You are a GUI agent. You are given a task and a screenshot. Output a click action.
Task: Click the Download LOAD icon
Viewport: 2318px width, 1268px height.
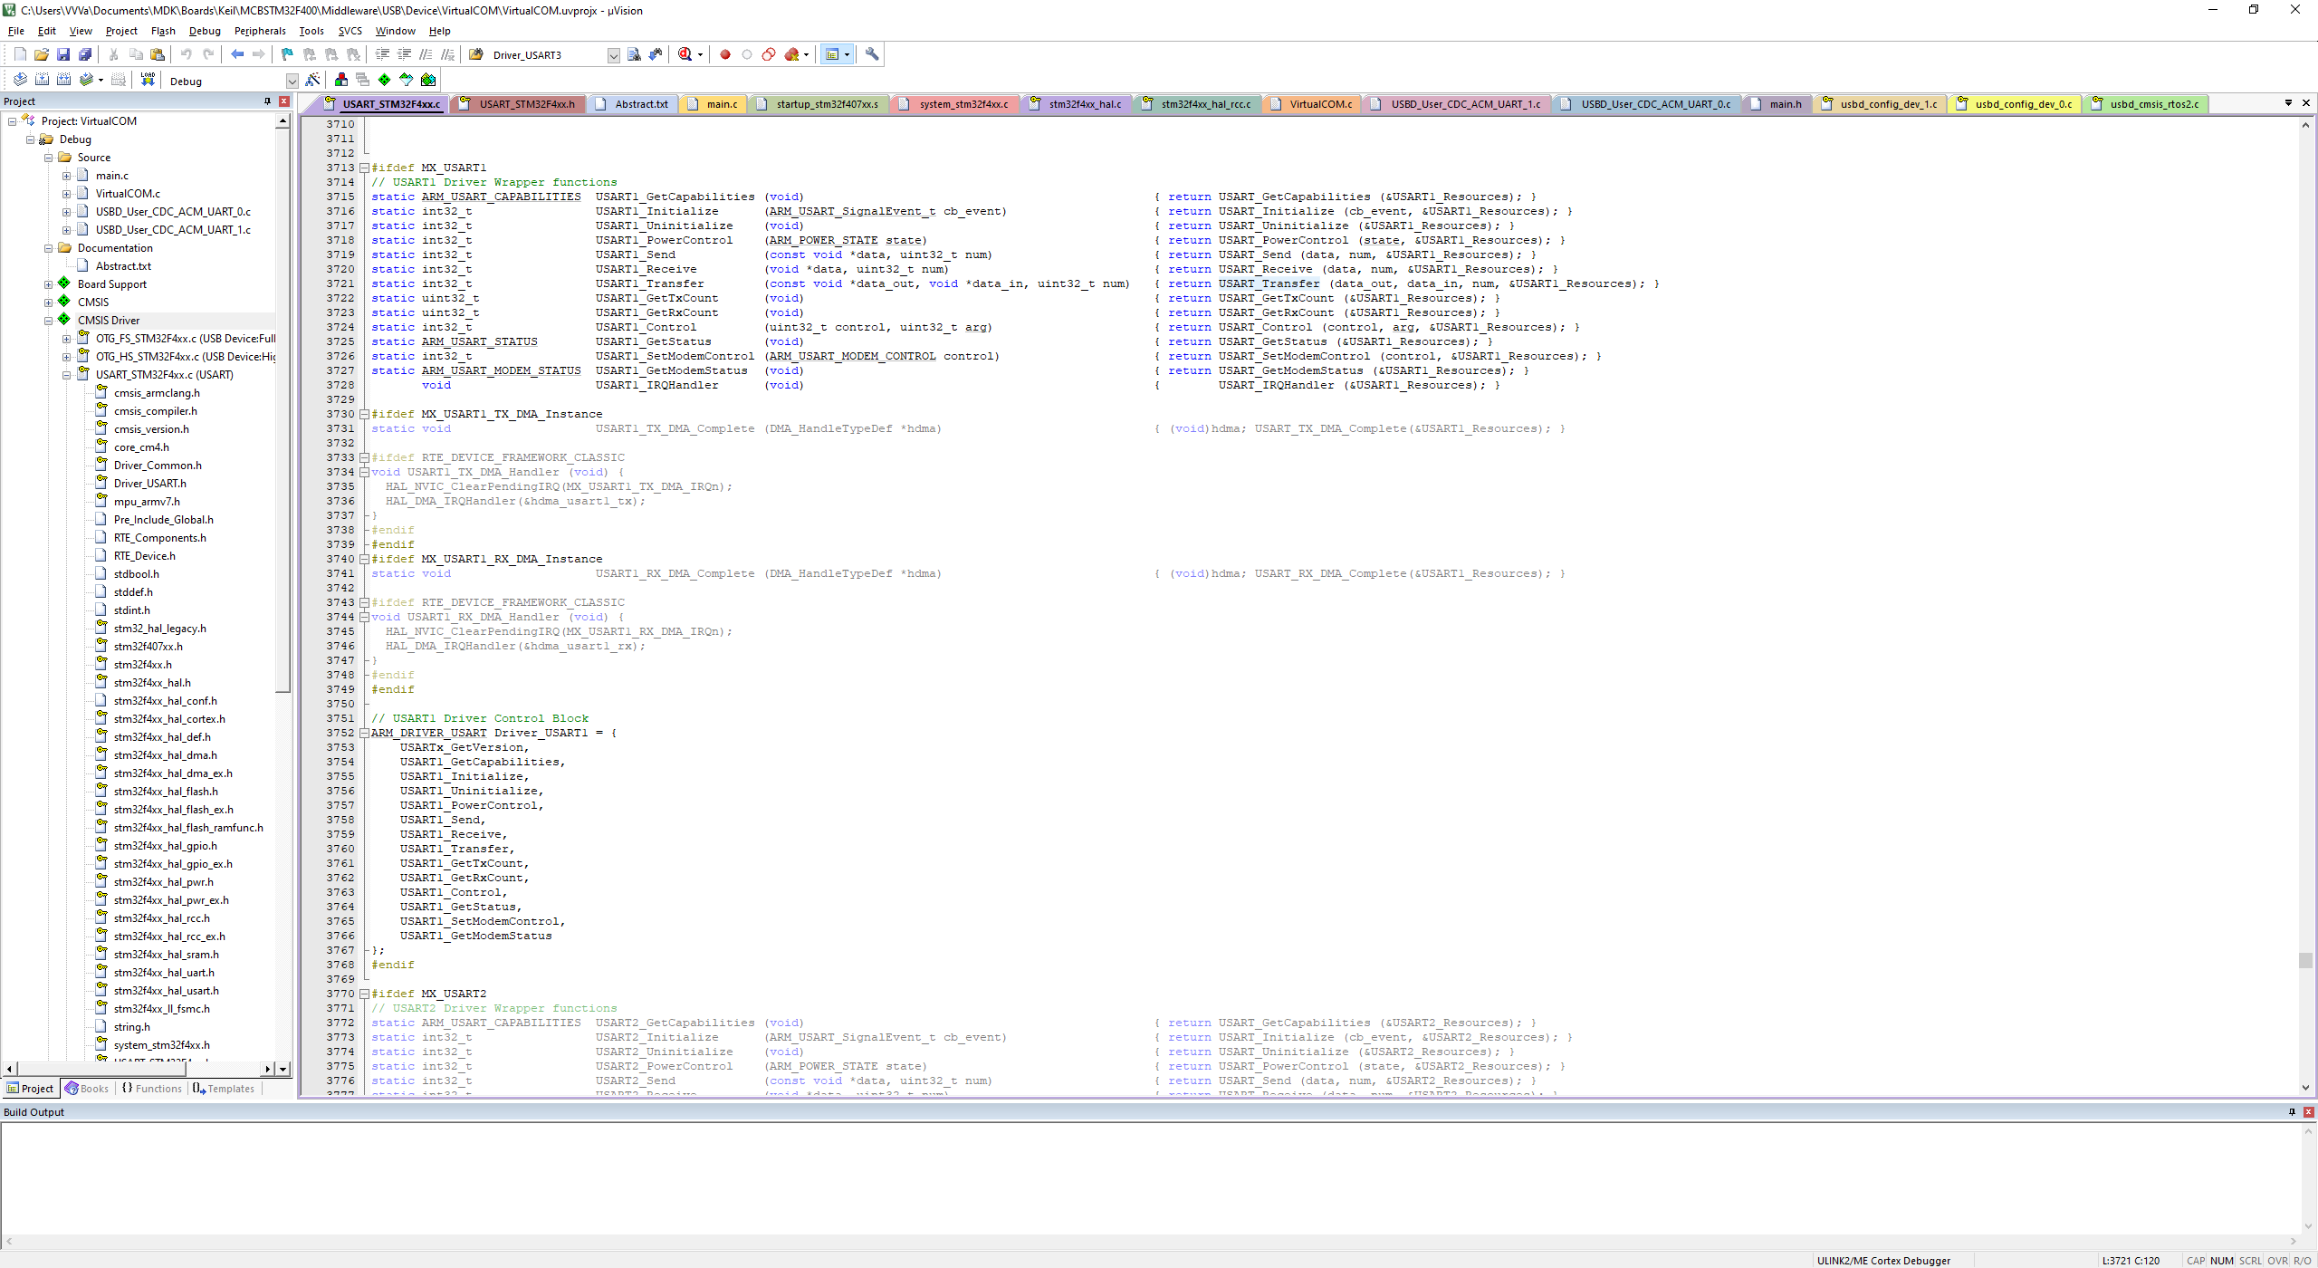coord(148,80)
